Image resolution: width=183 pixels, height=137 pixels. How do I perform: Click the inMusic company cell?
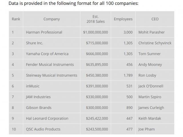pos(33,86)
